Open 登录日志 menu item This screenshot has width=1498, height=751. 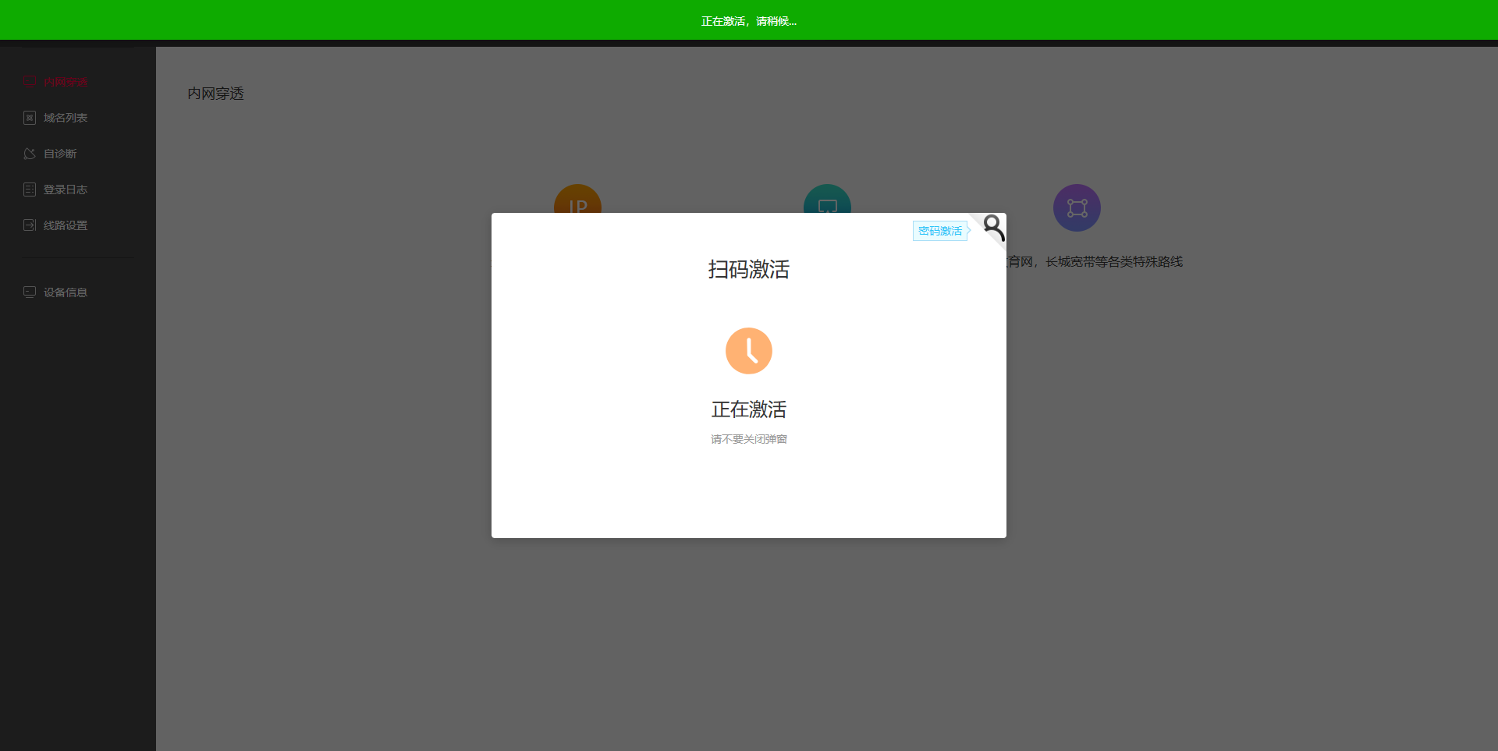pos(66,190)
